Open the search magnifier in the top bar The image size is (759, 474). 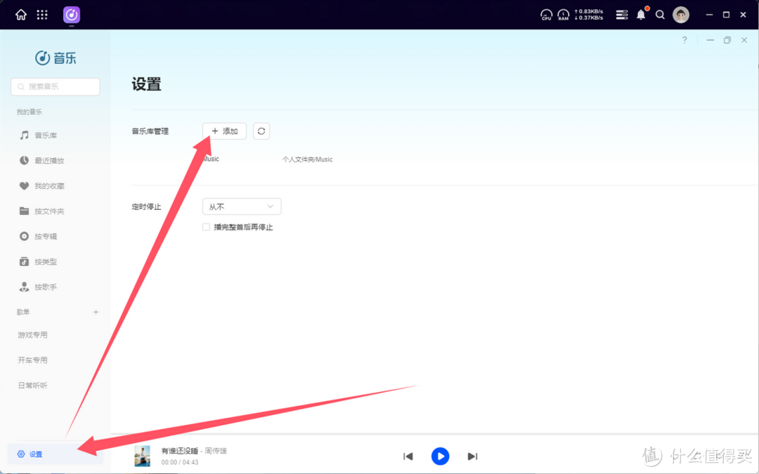(x=660, y=14)
